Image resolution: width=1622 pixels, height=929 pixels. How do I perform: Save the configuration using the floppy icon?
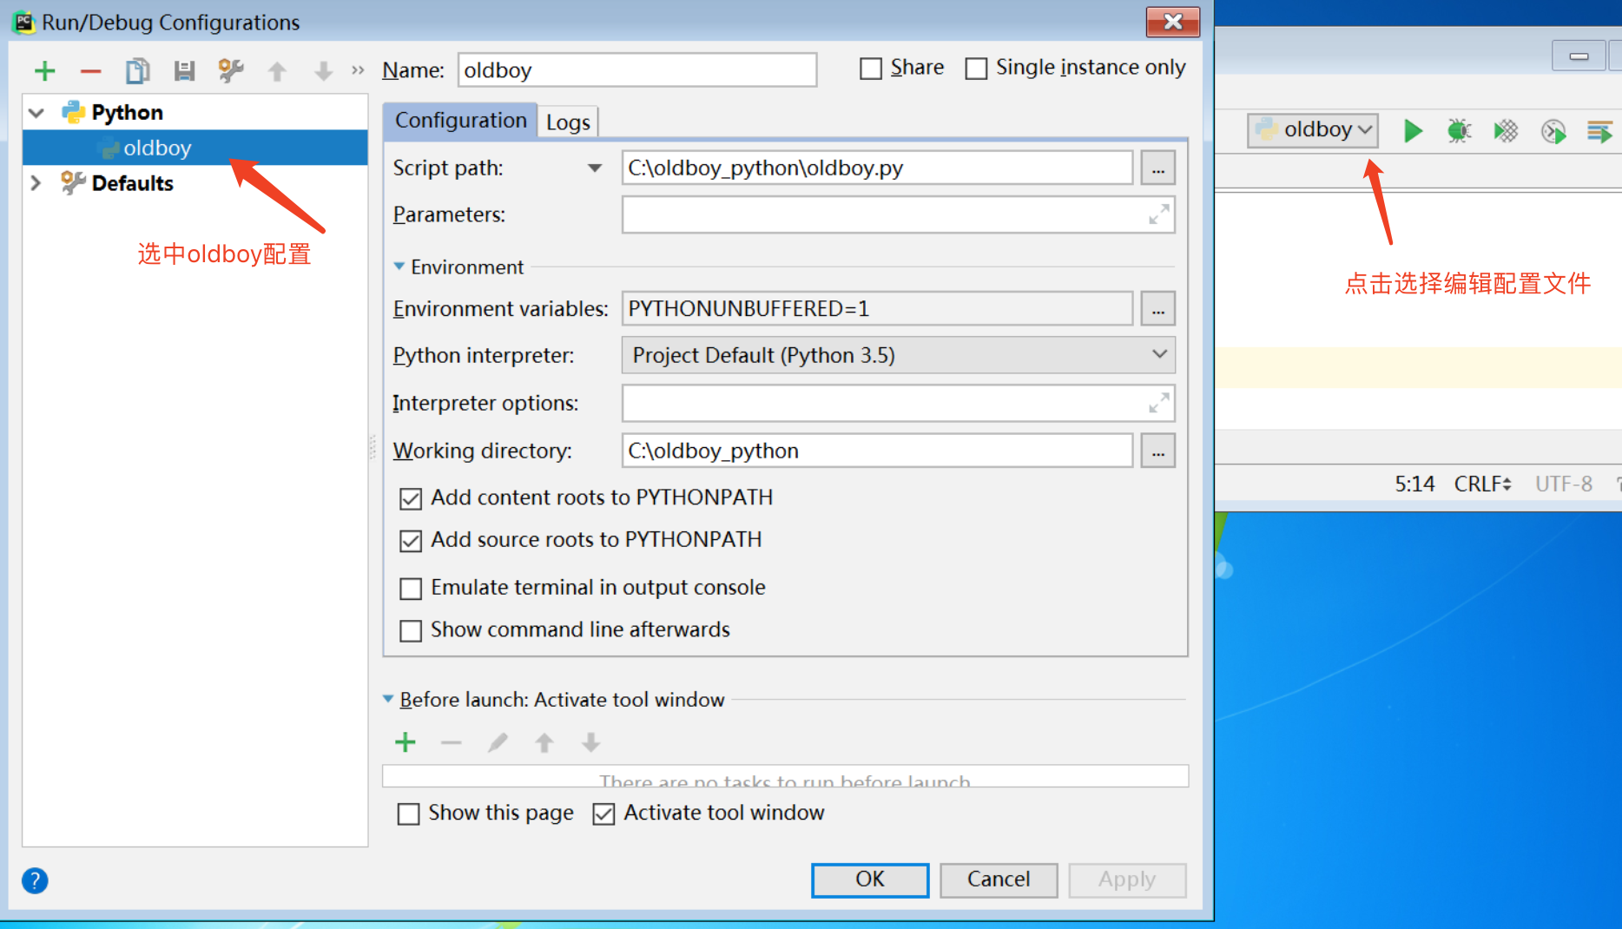184,70
